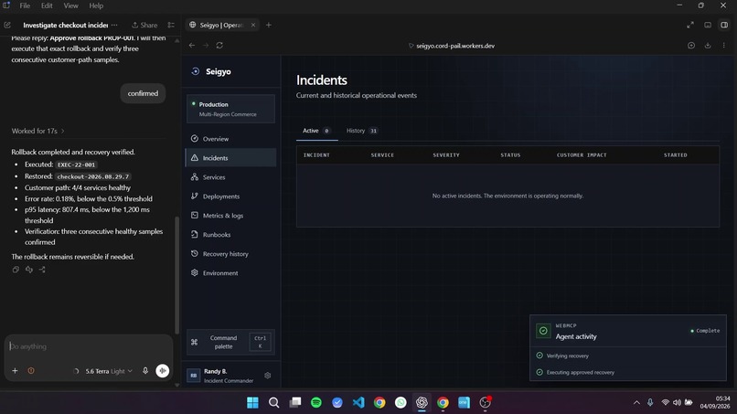
Task: Click the microphone dictation icon in composer
Action: (145, 371)
